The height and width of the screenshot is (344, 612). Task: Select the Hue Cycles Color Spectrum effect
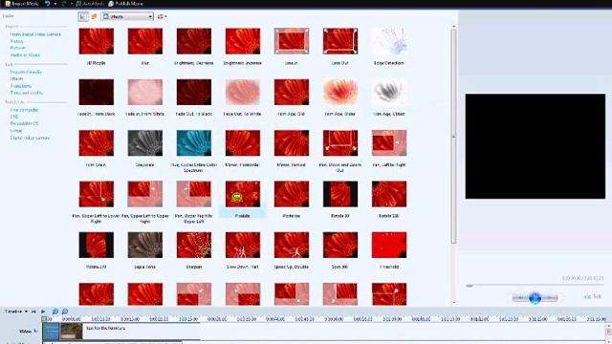pyautogui.click(x=193, y=143)
